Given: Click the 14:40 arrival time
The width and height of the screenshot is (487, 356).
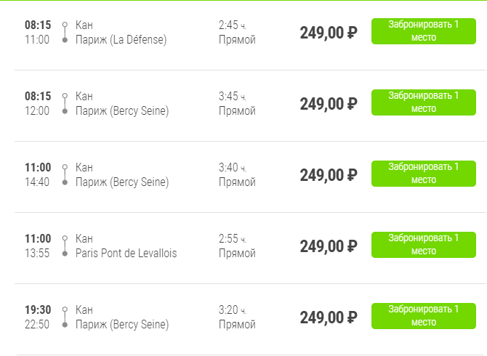Looking at the screenshot, I should pyautogui.click(x=37, y=182).
